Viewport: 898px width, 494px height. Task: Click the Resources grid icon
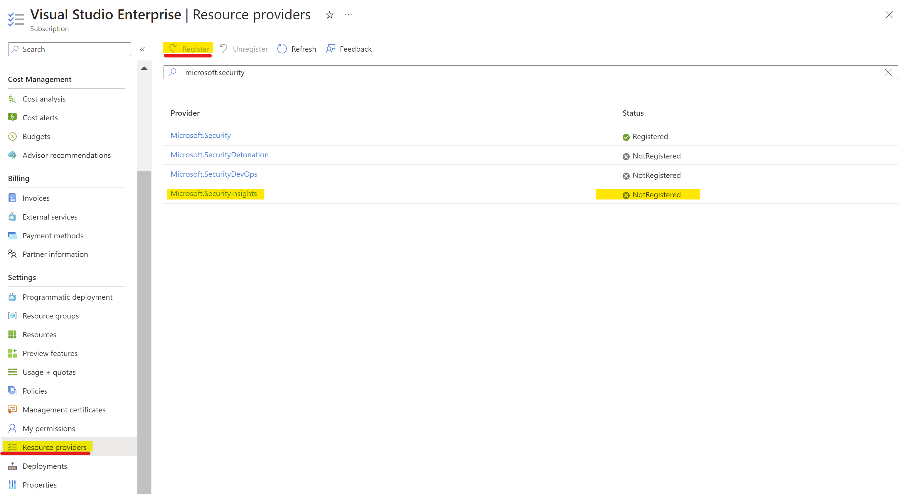[x=12, y=335]
